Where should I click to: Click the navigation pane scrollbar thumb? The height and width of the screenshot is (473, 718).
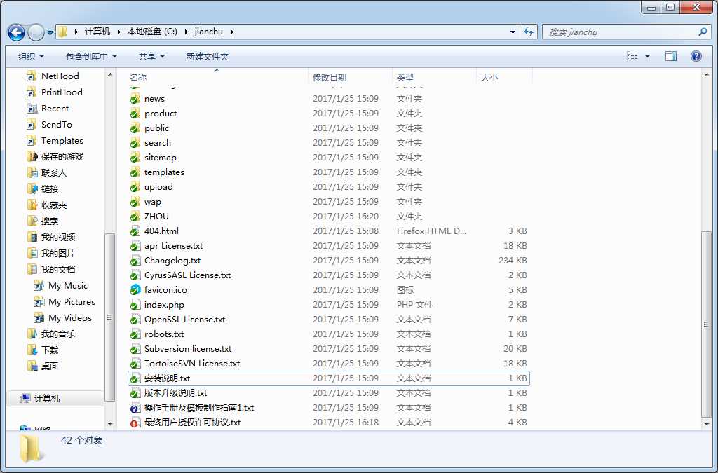click(109, 317)
